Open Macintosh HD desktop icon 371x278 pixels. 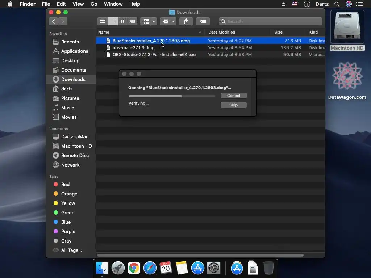[347, 31]
